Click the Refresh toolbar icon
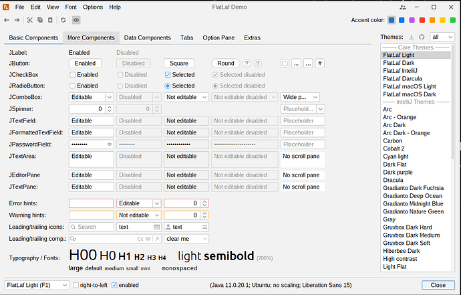The height and width of the screenshot is (295, 461). (63, 20)
